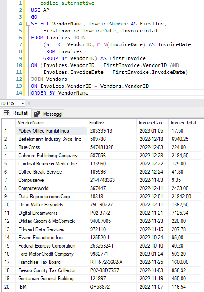Click the 450,00 invoice total
The width and height of the screenshot is (204, 292).
179,279
